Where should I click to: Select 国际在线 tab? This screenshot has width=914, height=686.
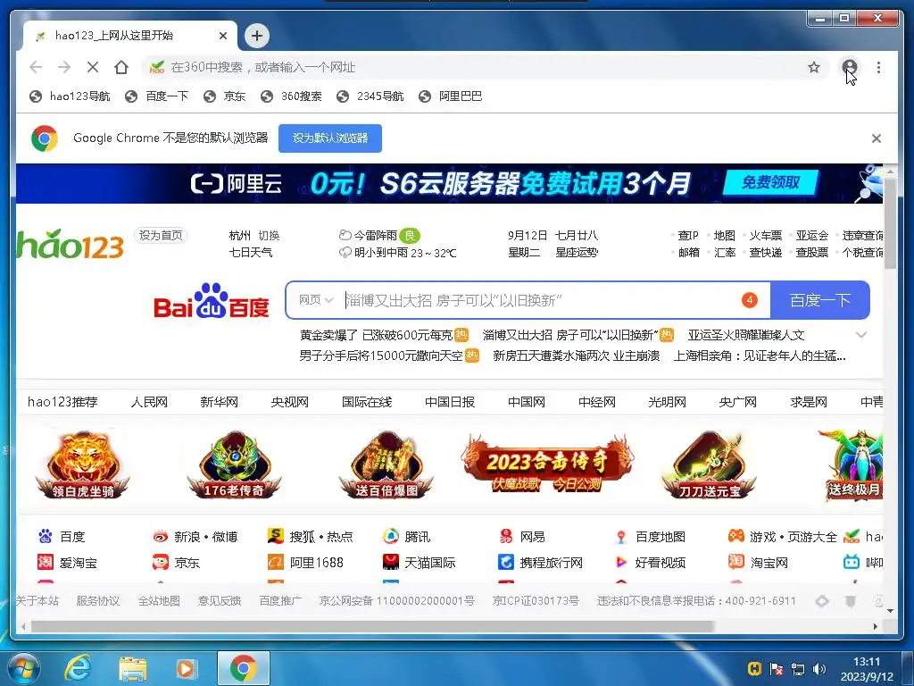pos(367,402)
